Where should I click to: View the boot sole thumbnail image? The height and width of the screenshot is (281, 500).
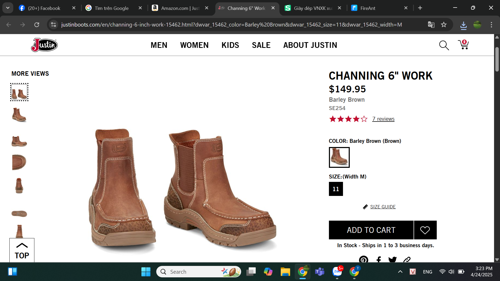(19, 214)
